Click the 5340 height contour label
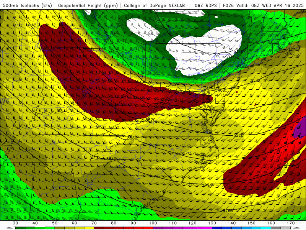 click(x=238, y=51)
